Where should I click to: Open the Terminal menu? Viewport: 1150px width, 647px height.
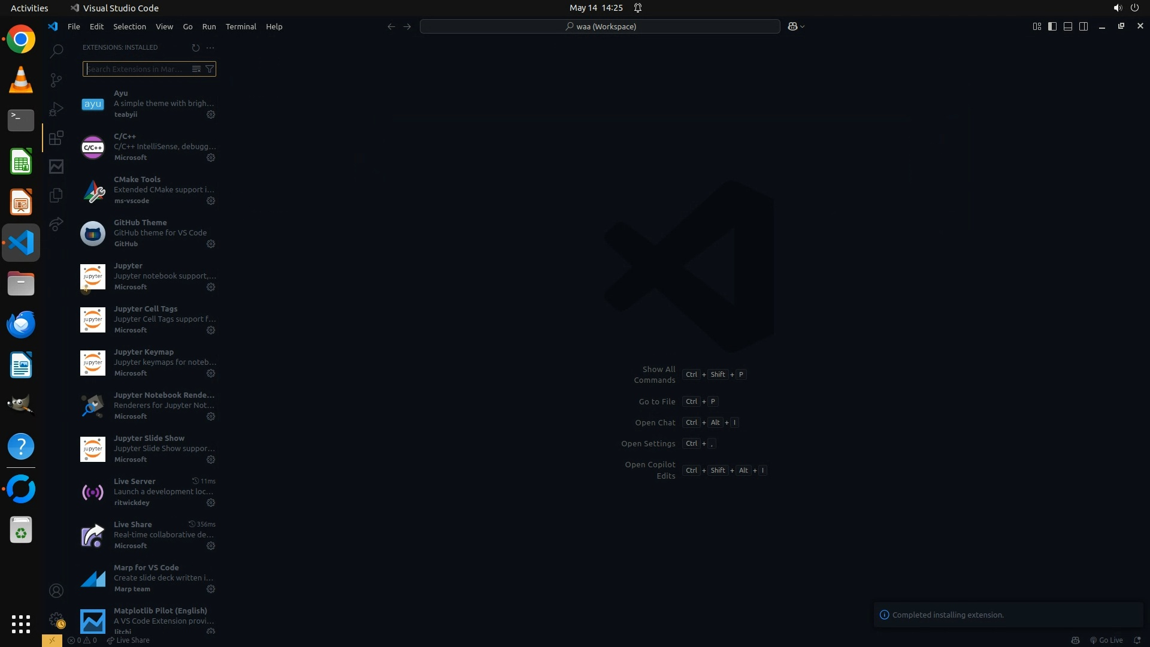pos(241,26)
